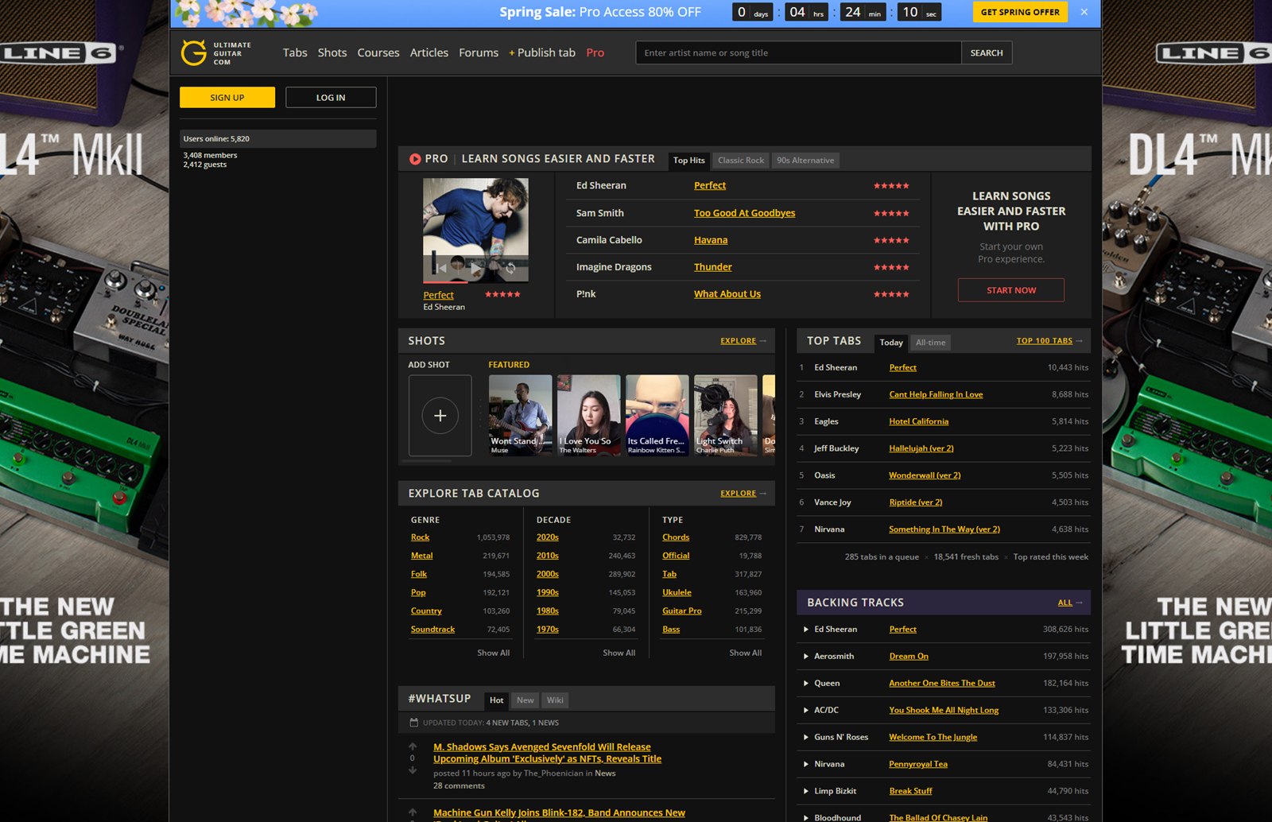1272x822 pixels.
Task: Click the SEARCH button
Action: 987,52
